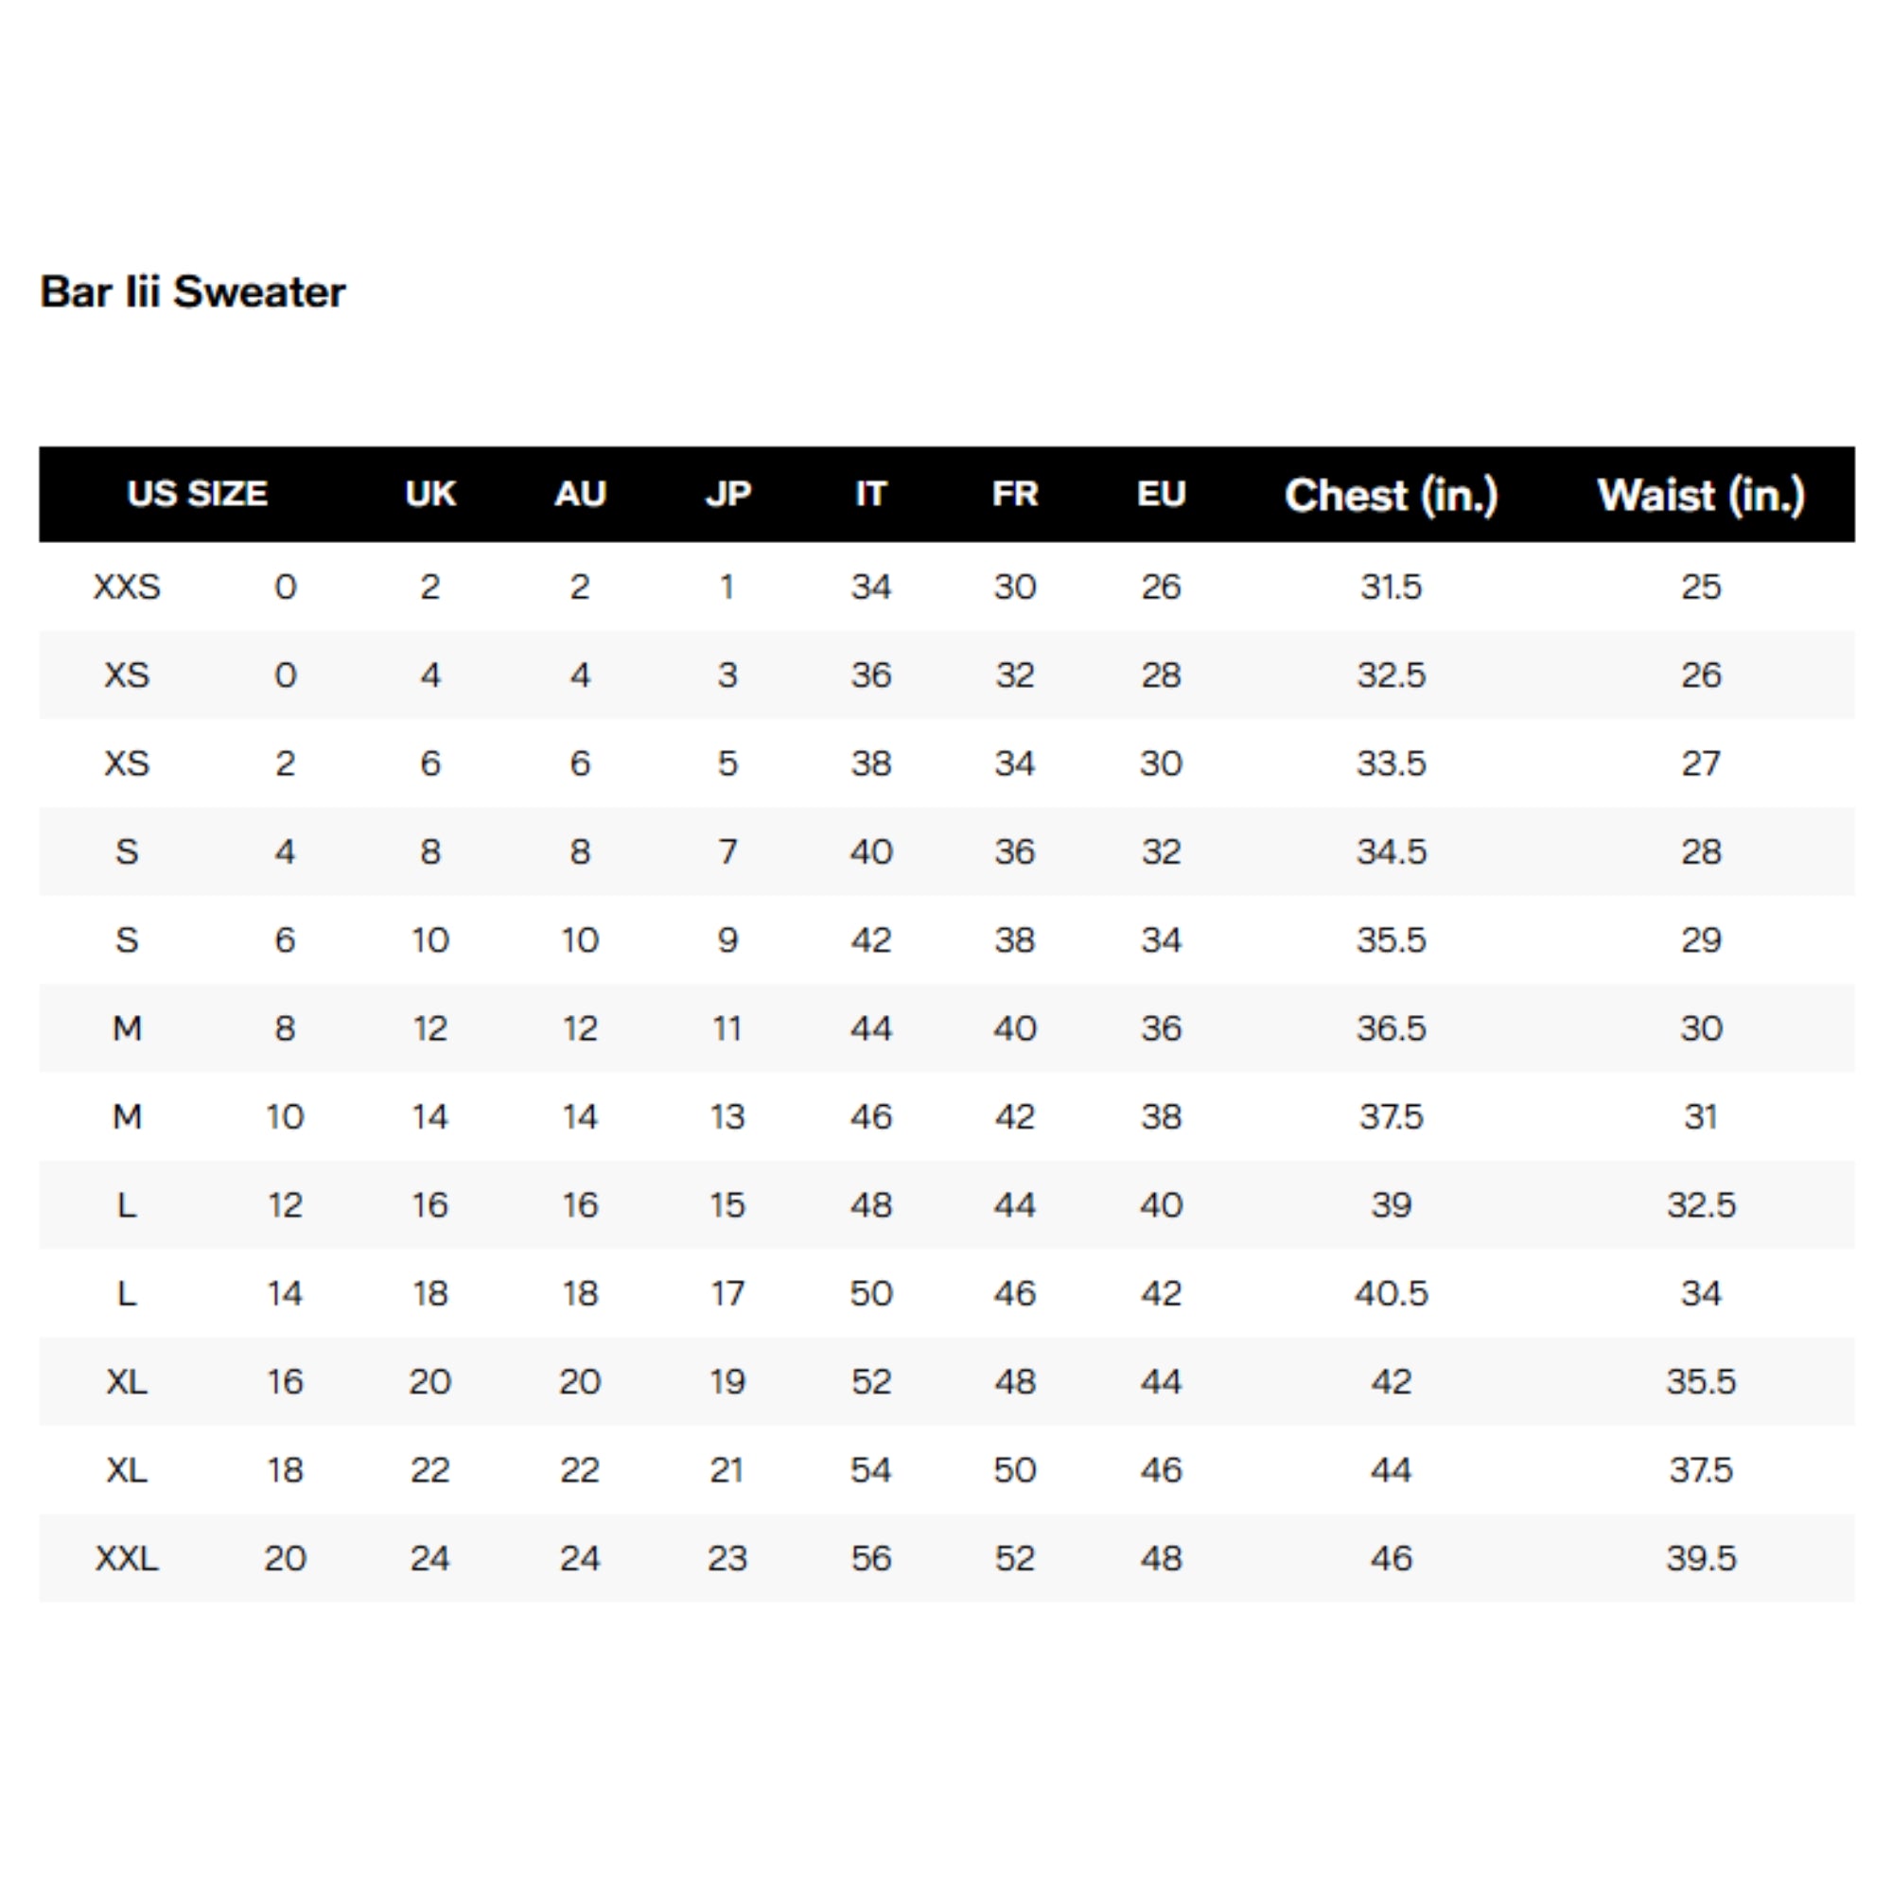Click the 33.5 chest value
The width and height of the screenshot is (1892, 1892).
pos(1391,762)
